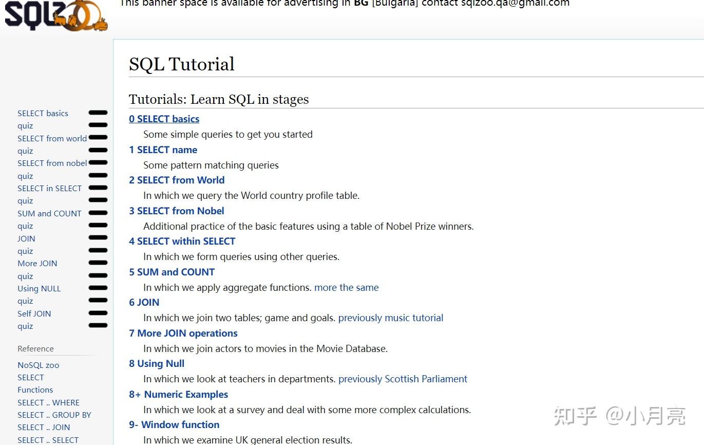Click the progress bar beside SELECT basics
Viewport: 704px width, 445px height.
pos(98,113)
